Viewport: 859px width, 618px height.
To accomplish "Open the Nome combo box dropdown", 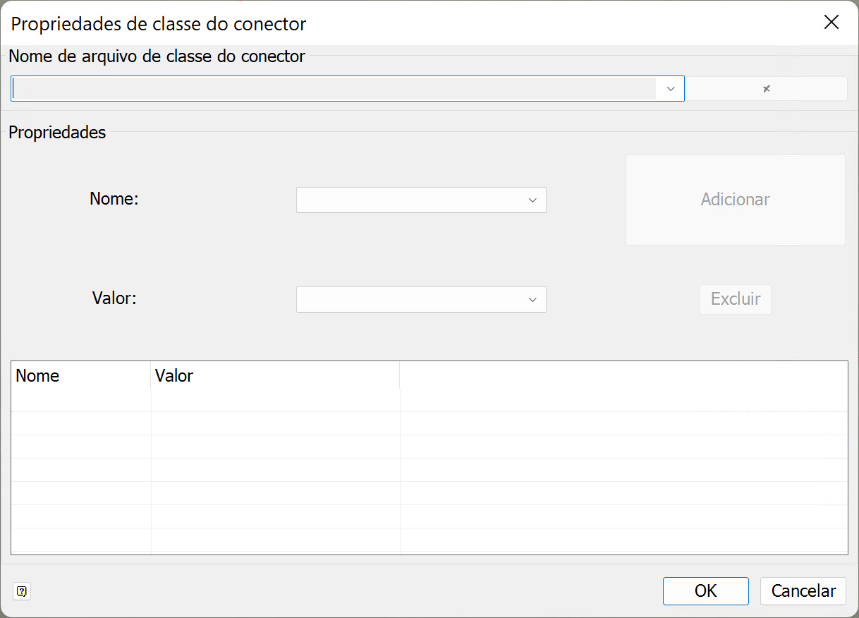I will click(x=533, y=200).
